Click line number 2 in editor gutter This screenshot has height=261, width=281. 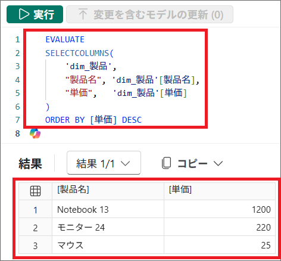click(17, 53)
